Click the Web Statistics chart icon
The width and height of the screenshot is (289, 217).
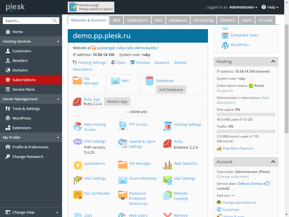[167, 165]
